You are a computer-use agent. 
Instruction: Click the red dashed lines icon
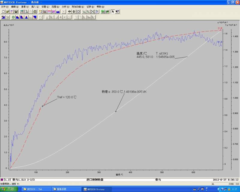point(49,11)
